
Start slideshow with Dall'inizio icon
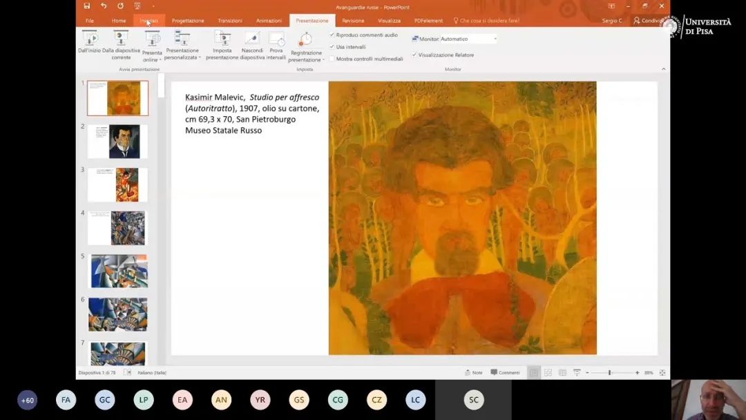click(x=90, y=39)
